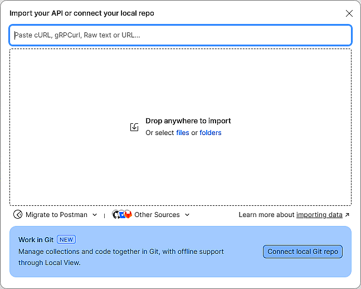361x289 pixels.
Task: Click the external link arrow icon
Action: (347, 215)
